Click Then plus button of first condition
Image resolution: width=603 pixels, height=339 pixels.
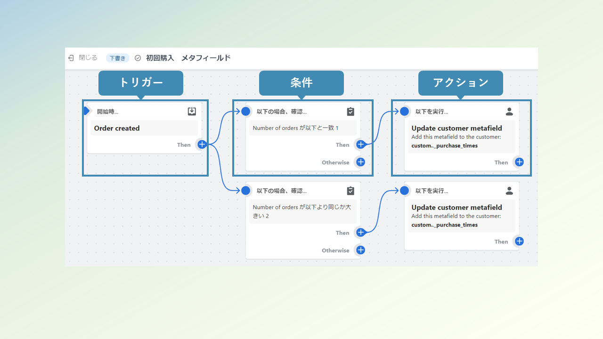point(360,145)
